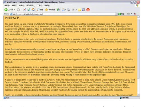Viewport: 141px width, 107px height.
Task: Expand the address bar URL dropdown
Action: point(116,14)
